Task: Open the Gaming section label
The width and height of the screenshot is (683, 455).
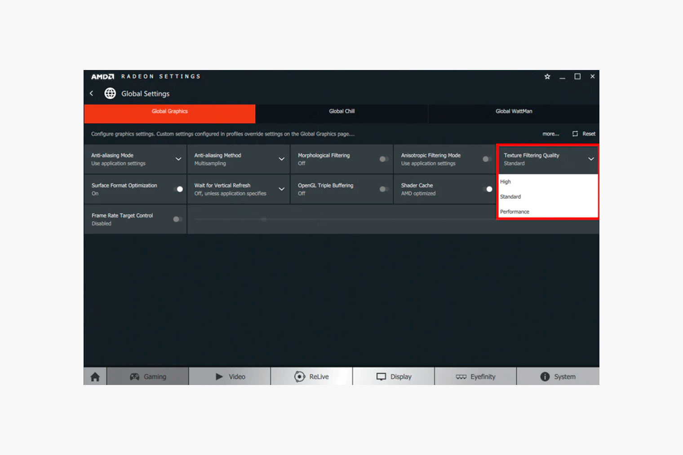Action: (x=155, y=377)
